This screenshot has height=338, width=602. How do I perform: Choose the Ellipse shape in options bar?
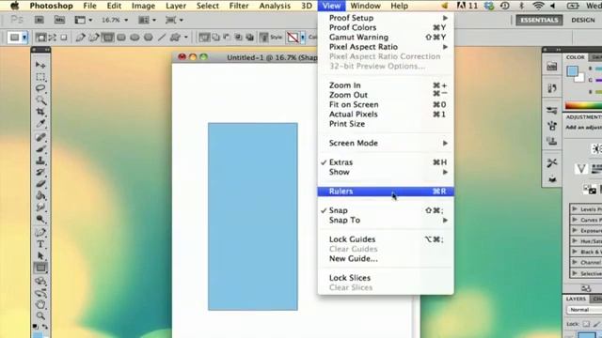tap(135, 38)
